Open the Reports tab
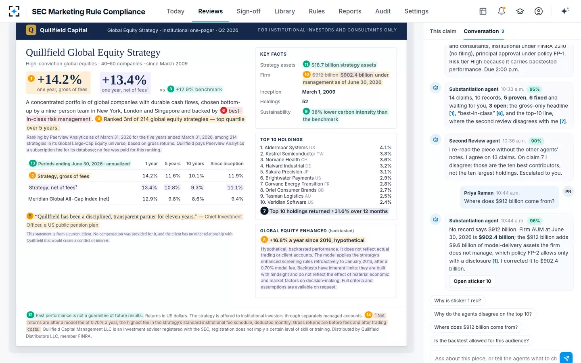 point(350,11)
